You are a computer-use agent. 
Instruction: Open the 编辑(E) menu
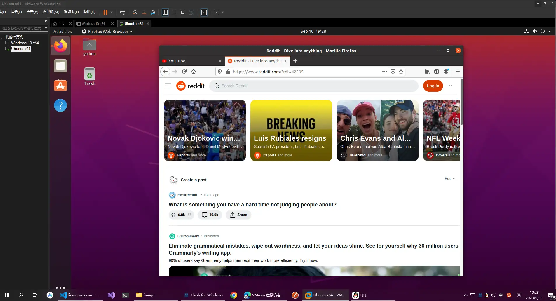(16, 12)
